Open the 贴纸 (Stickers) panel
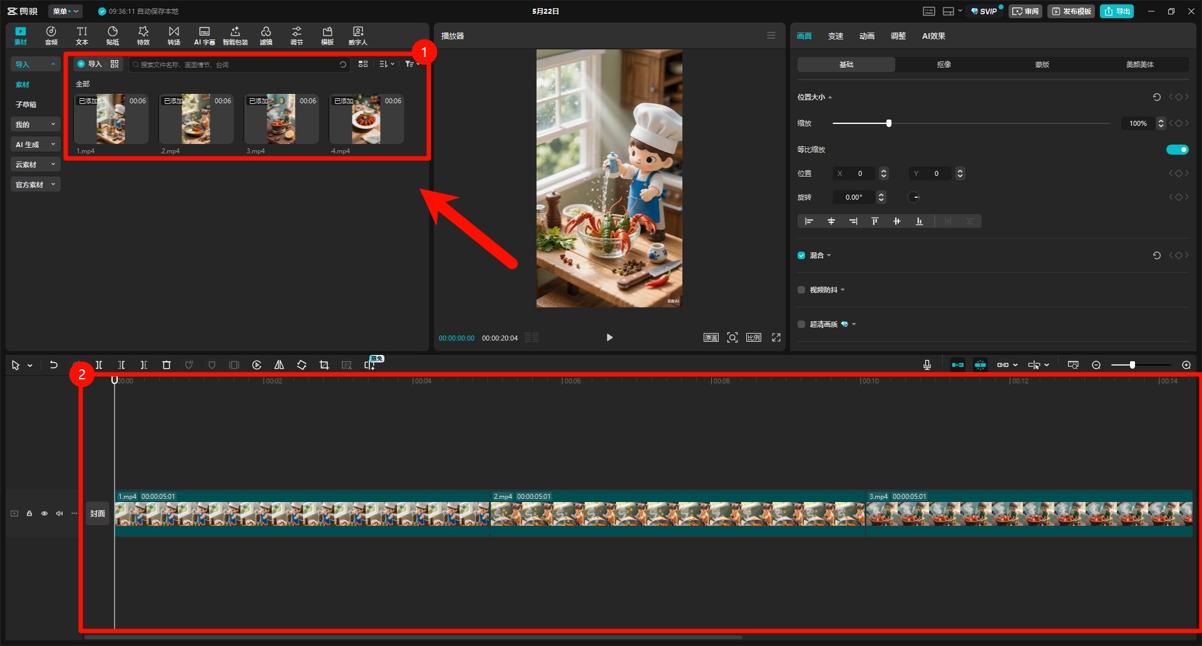 coord(113,36)
